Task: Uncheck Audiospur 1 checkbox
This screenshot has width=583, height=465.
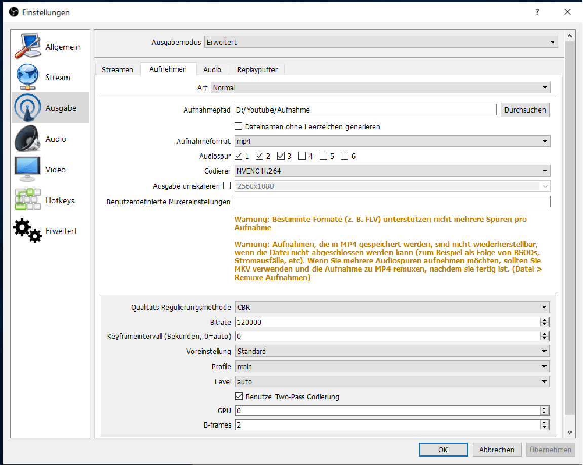Action: 239,156
